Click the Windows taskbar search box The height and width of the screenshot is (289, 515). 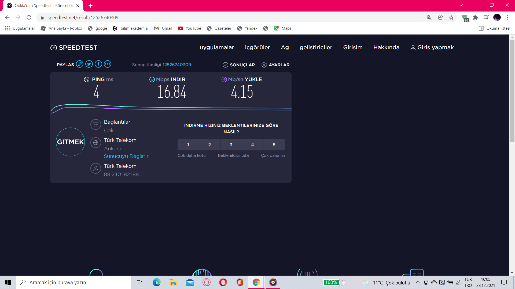pos(74,282)
